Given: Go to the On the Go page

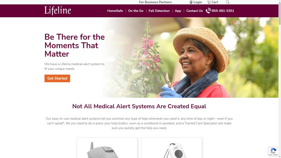Looking at the screenshot, I should pyautogui.click(x=136, y=11).
